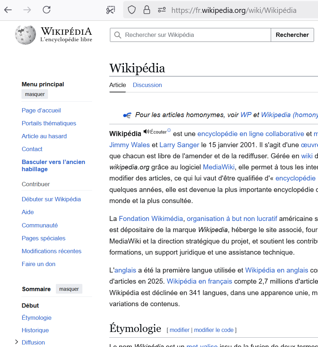The width and height of the screenshot is (318, 347).
Task: Click the Wikipédia L'encyclopédie libre wordmark
Action: 66,34
